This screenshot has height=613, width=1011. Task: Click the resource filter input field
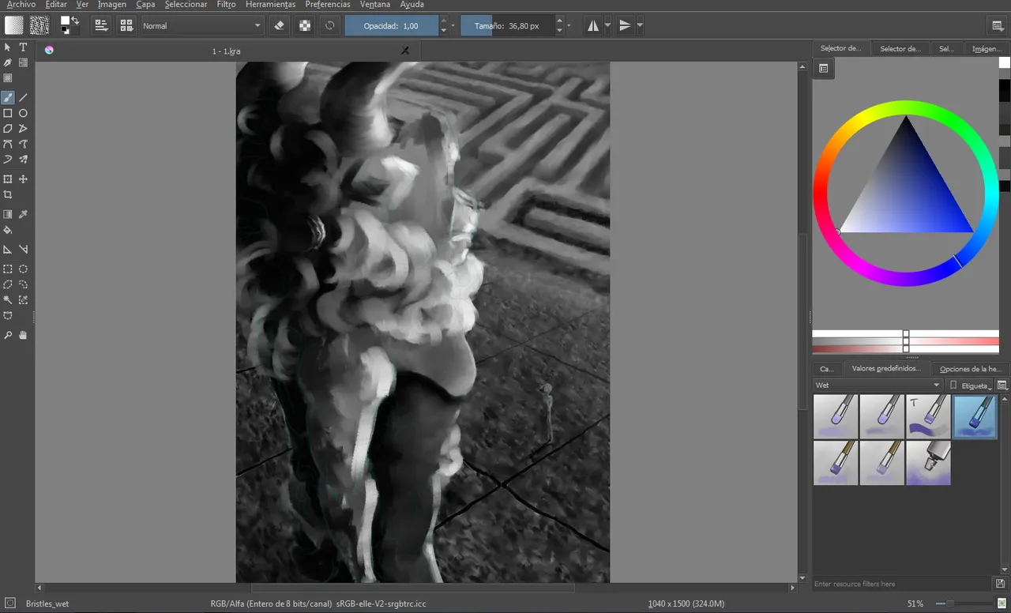point(901,584)
